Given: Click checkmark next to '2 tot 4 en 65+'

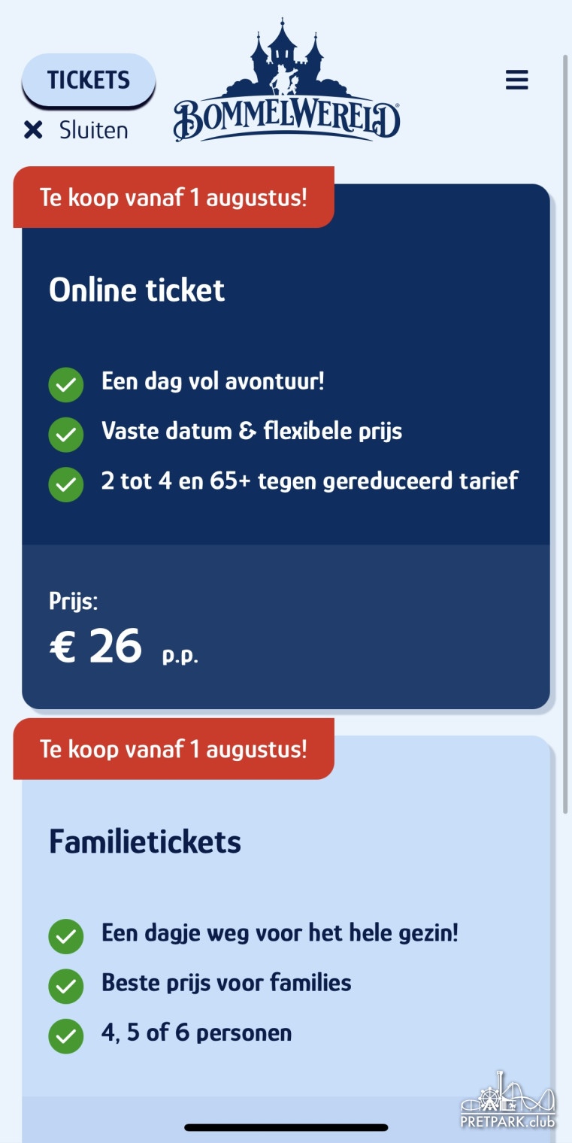Looking at the screenshot, I should (66, 484).
